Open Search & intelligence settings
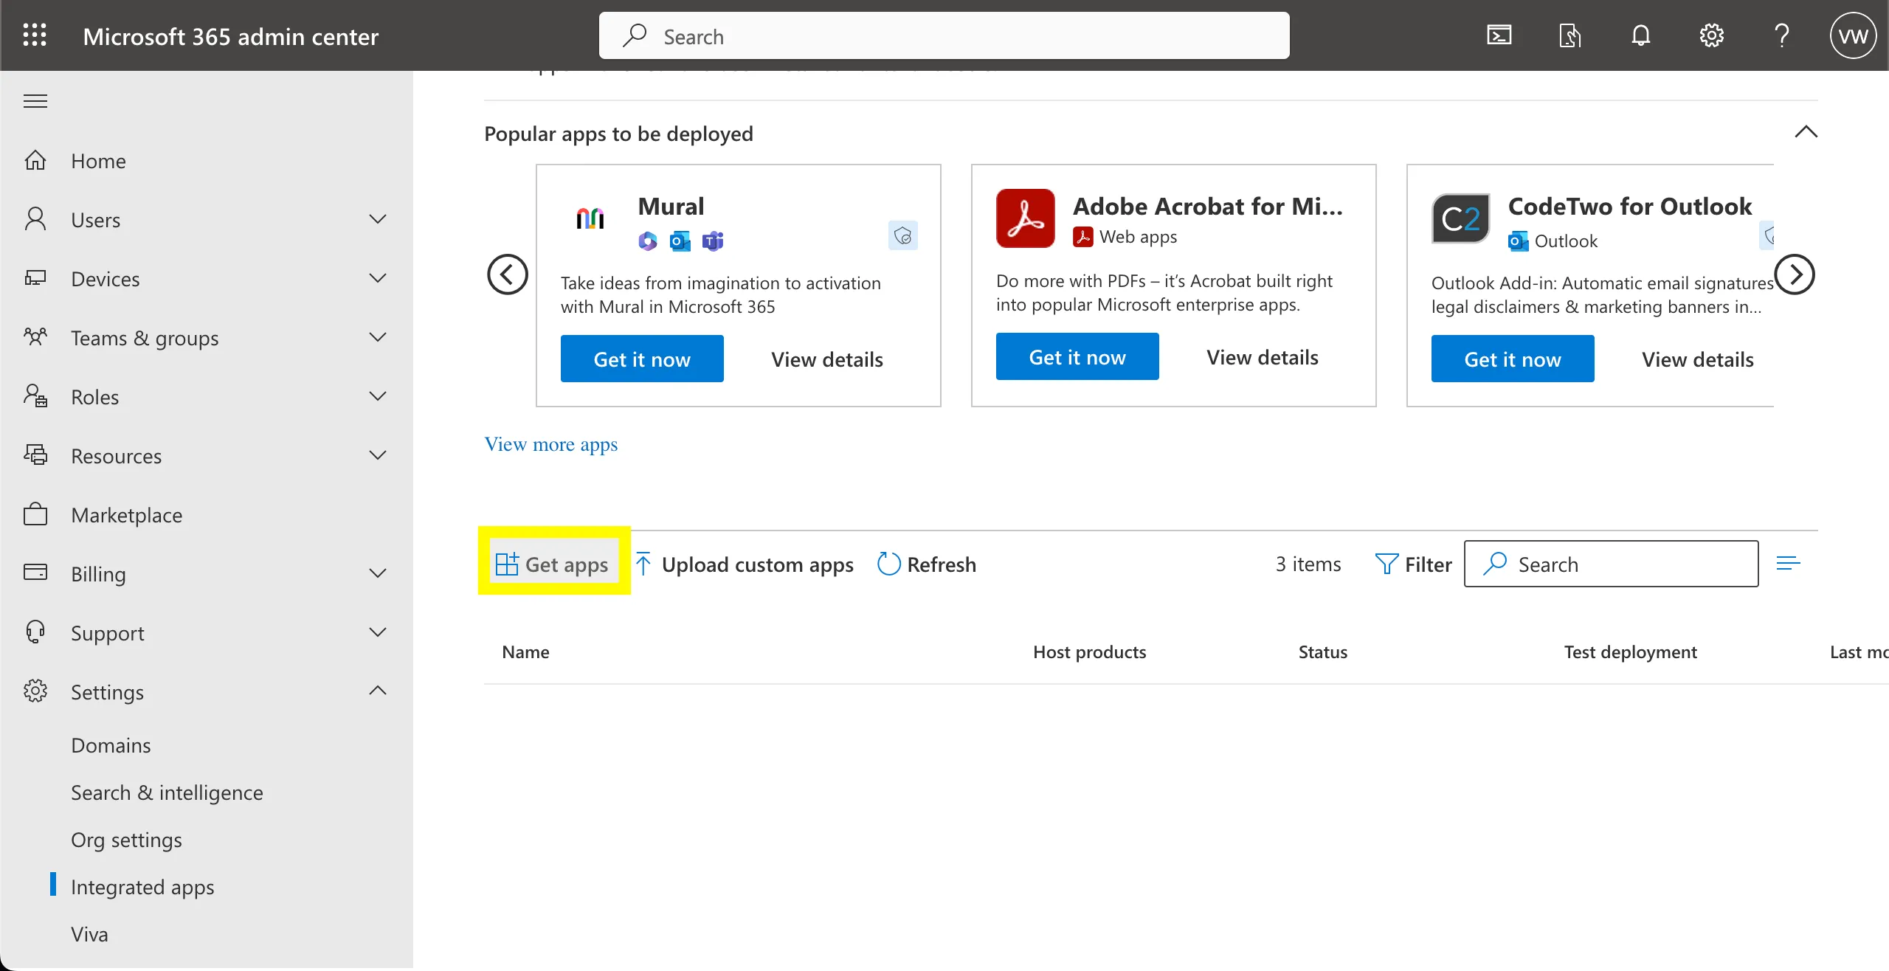This screenshot has width=1889, height=971. [x=167, y=792]
